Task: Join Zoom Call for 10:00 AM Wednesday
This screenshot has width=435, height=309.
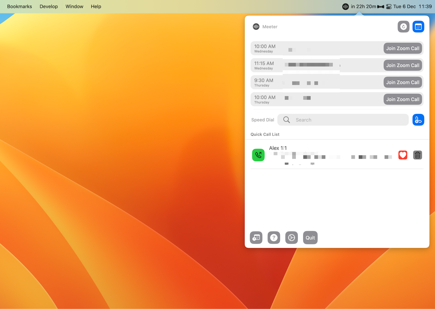Action: (403, 48)
